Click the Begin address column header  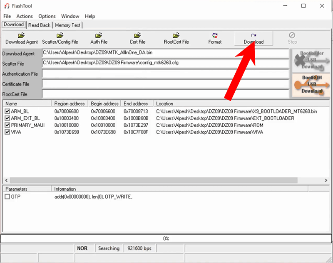(104, 103)
